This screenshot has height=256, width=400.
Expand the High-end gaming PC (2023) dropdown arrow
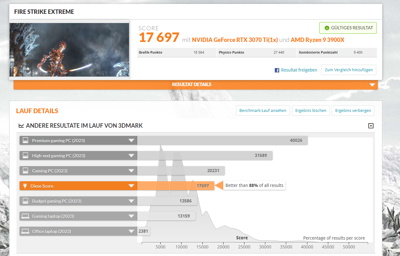point(131,156)
